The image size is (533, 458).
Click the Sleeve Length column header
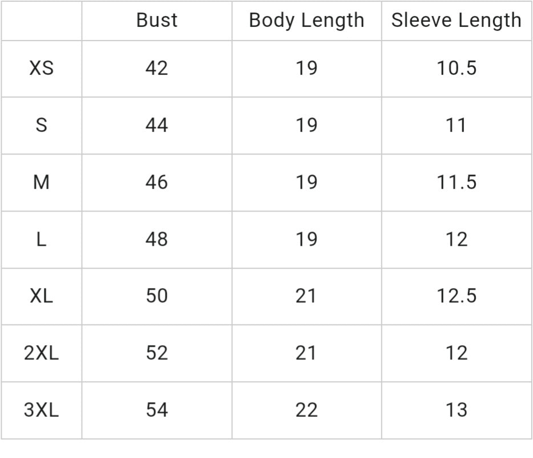(x=456, y=21)
